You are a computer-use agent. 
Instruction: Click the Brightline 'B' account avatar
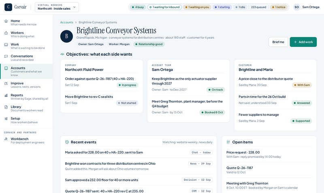pos(66,36)
